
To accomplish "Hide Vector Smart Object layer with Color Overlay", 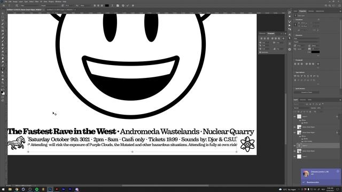I will pos(294,132).
